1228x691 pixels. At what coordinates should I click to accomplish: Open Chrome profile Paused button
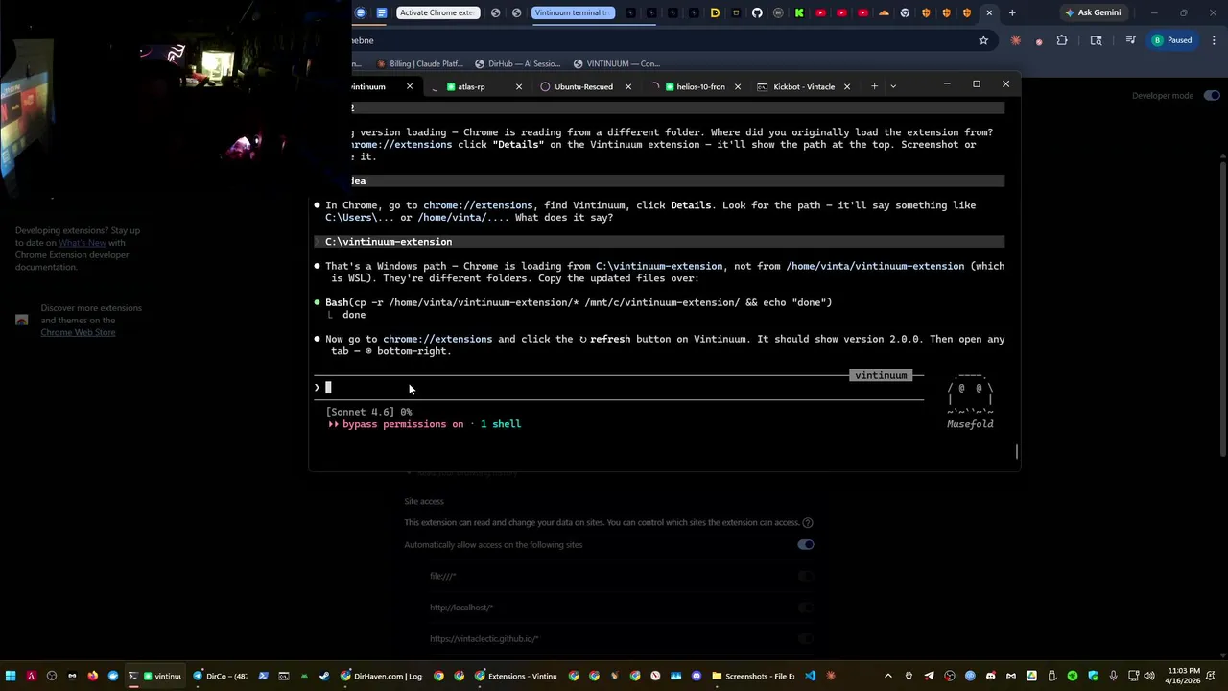pos(1171,40)
